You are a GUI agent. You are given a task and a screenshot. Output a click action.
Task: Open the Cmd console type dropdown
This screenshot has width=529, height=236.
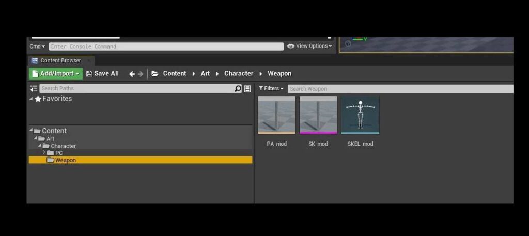point(37,46)
